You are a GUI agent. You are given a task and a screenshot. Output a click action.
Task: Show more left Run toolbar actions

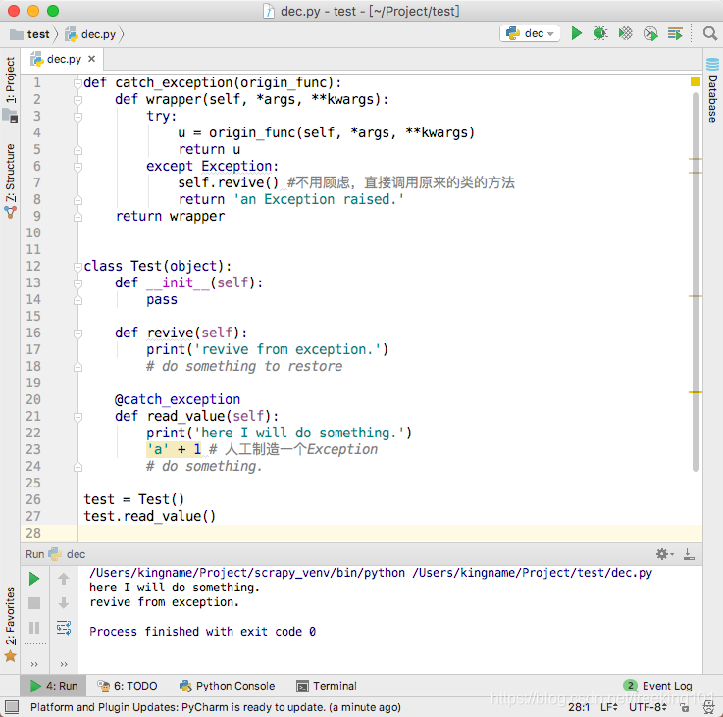pyautogui.click(x=34, y=664)
